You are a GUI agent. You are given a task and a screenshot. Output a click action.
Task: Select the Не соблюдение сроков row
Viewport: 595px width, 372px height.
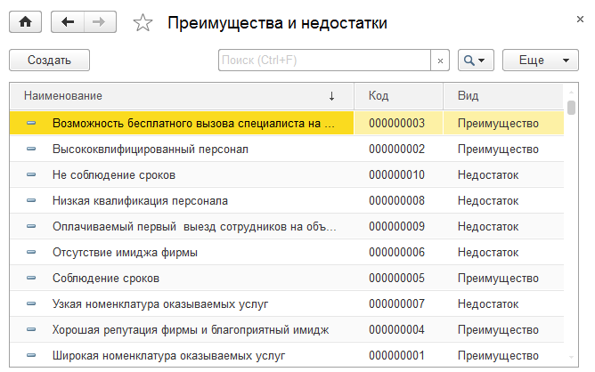pos(287,174)
